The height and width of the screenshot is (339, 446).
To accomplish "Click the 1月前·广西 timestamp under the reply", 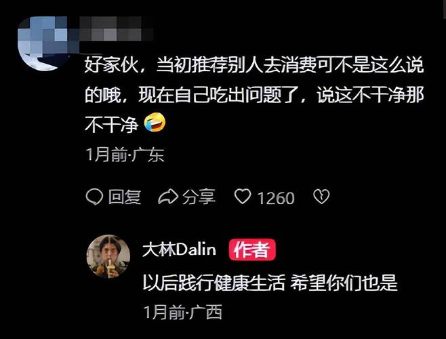I will [x=182, y=312].
